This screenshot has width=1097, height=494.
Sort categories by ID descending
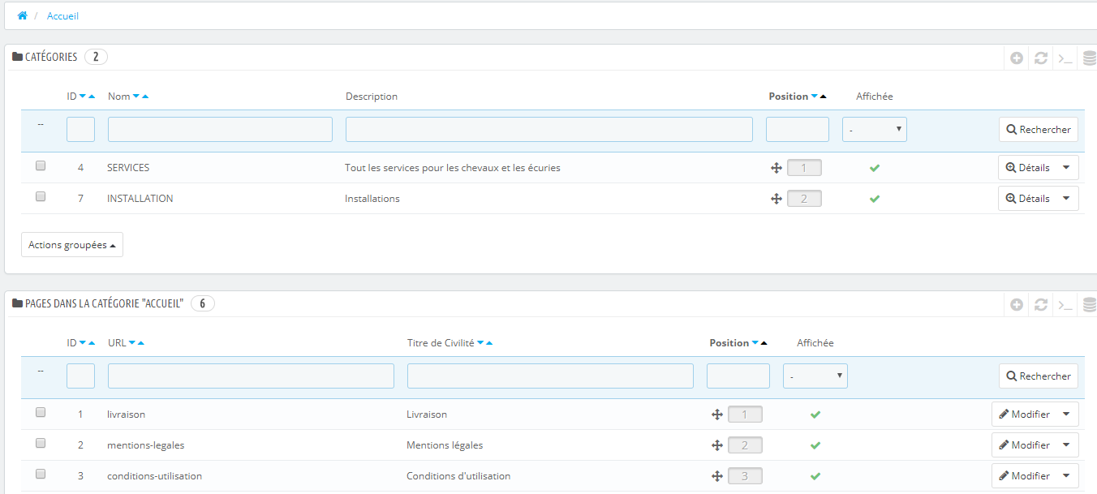pos(83,97)
